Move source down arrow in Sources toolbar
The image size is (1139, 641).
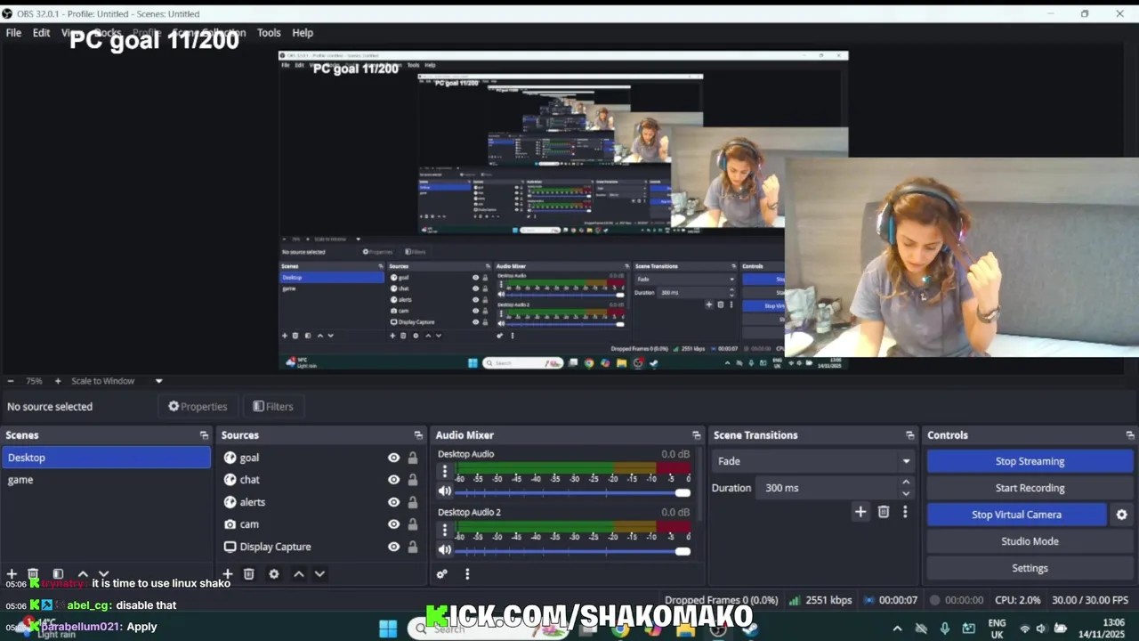tap(319, 574)
